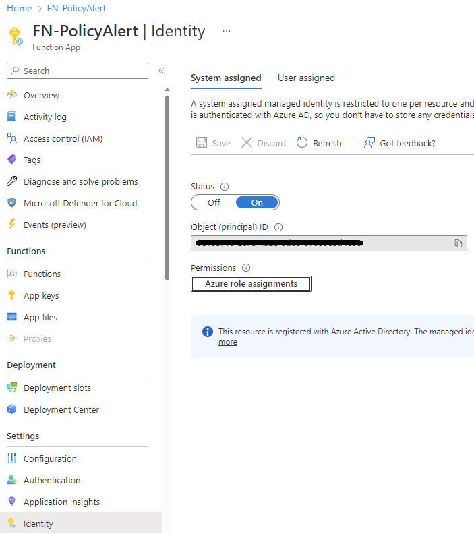474x534 pixels.
Task: Click the Activity log book icon
Action: click(x=12, y=117)
